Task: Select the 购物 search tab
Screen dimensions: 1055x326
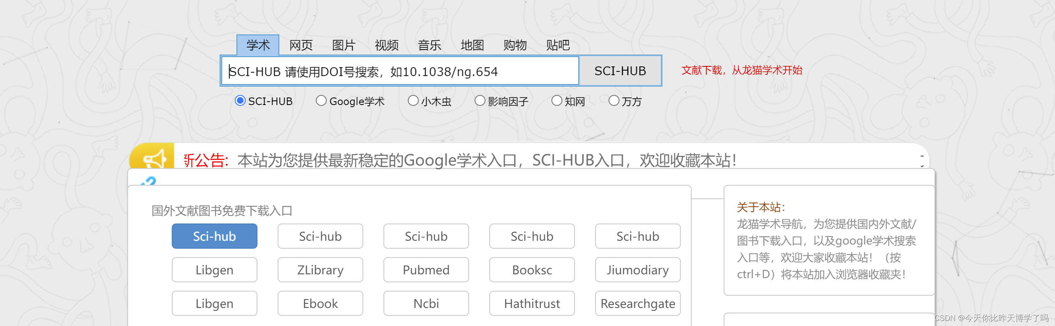Action: click(515, 45)
